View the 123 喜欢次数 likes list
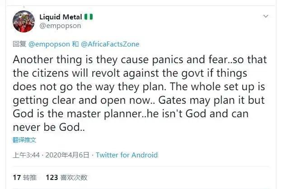This screenshot has width=285, height=189. (66, 178)
